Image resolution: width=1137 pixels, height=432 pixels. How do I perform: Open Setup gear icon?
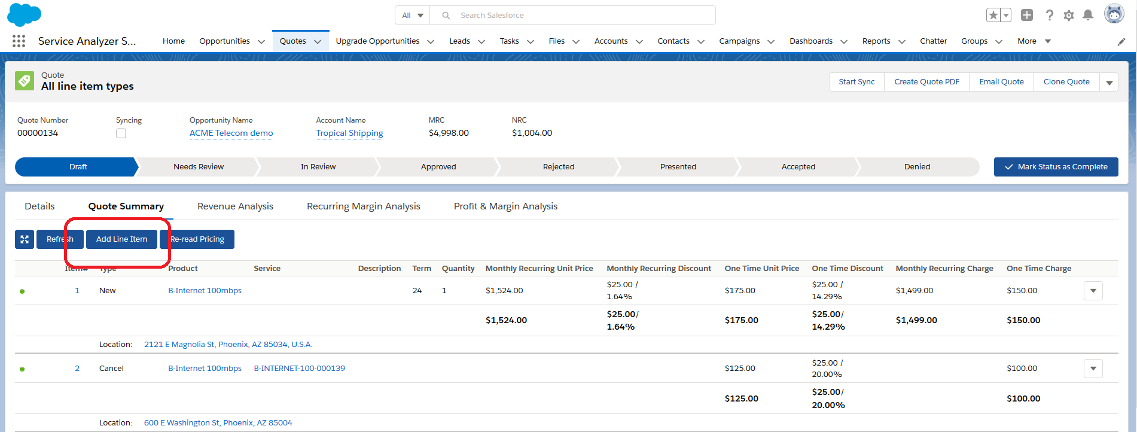click(1069, 16)
